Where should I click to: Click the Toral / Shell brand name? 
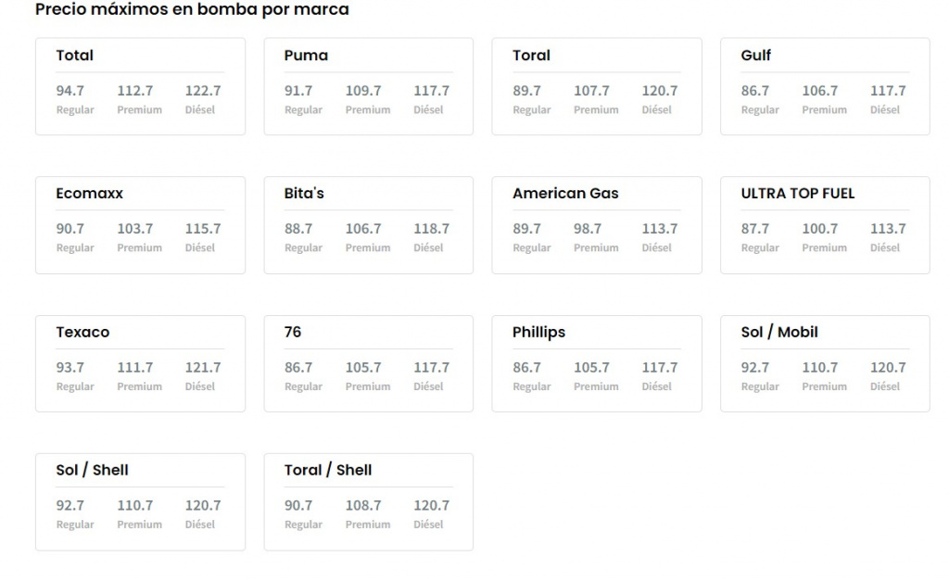(x=328, y=470)
